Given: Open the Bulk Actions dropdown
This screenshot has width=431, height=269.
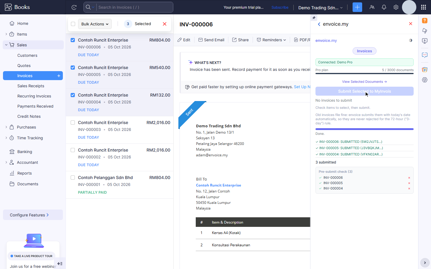Looking at the screenshot, I should (95, 24).
